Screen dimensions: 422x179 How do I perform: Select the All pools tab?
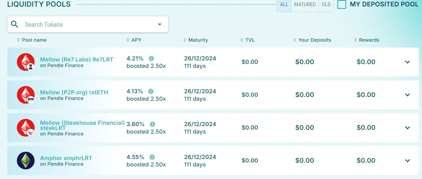click(x=284, y=5)
